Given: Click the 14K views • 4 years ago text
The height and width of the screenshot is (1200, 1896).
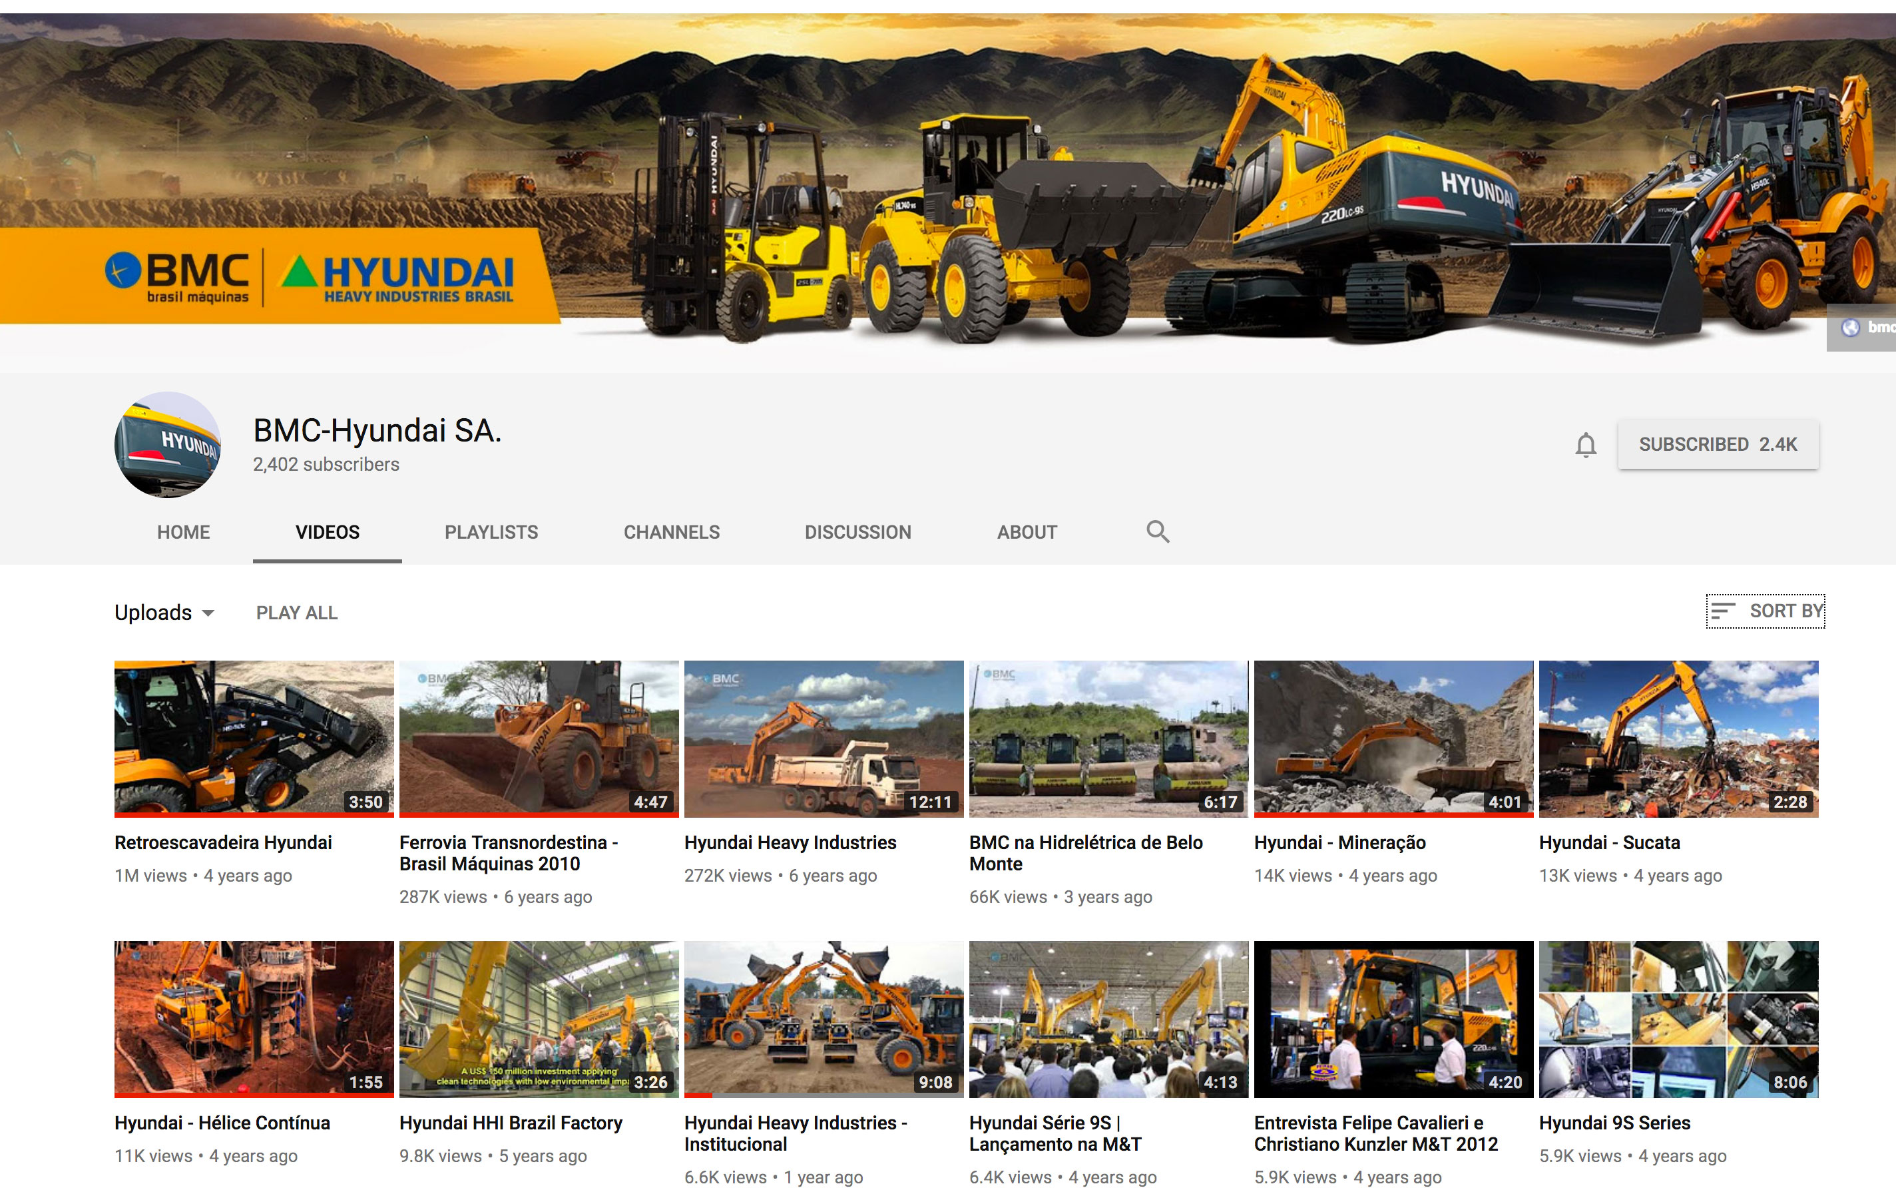Looking at the screenshot, I should click(x=1345, y=876).
